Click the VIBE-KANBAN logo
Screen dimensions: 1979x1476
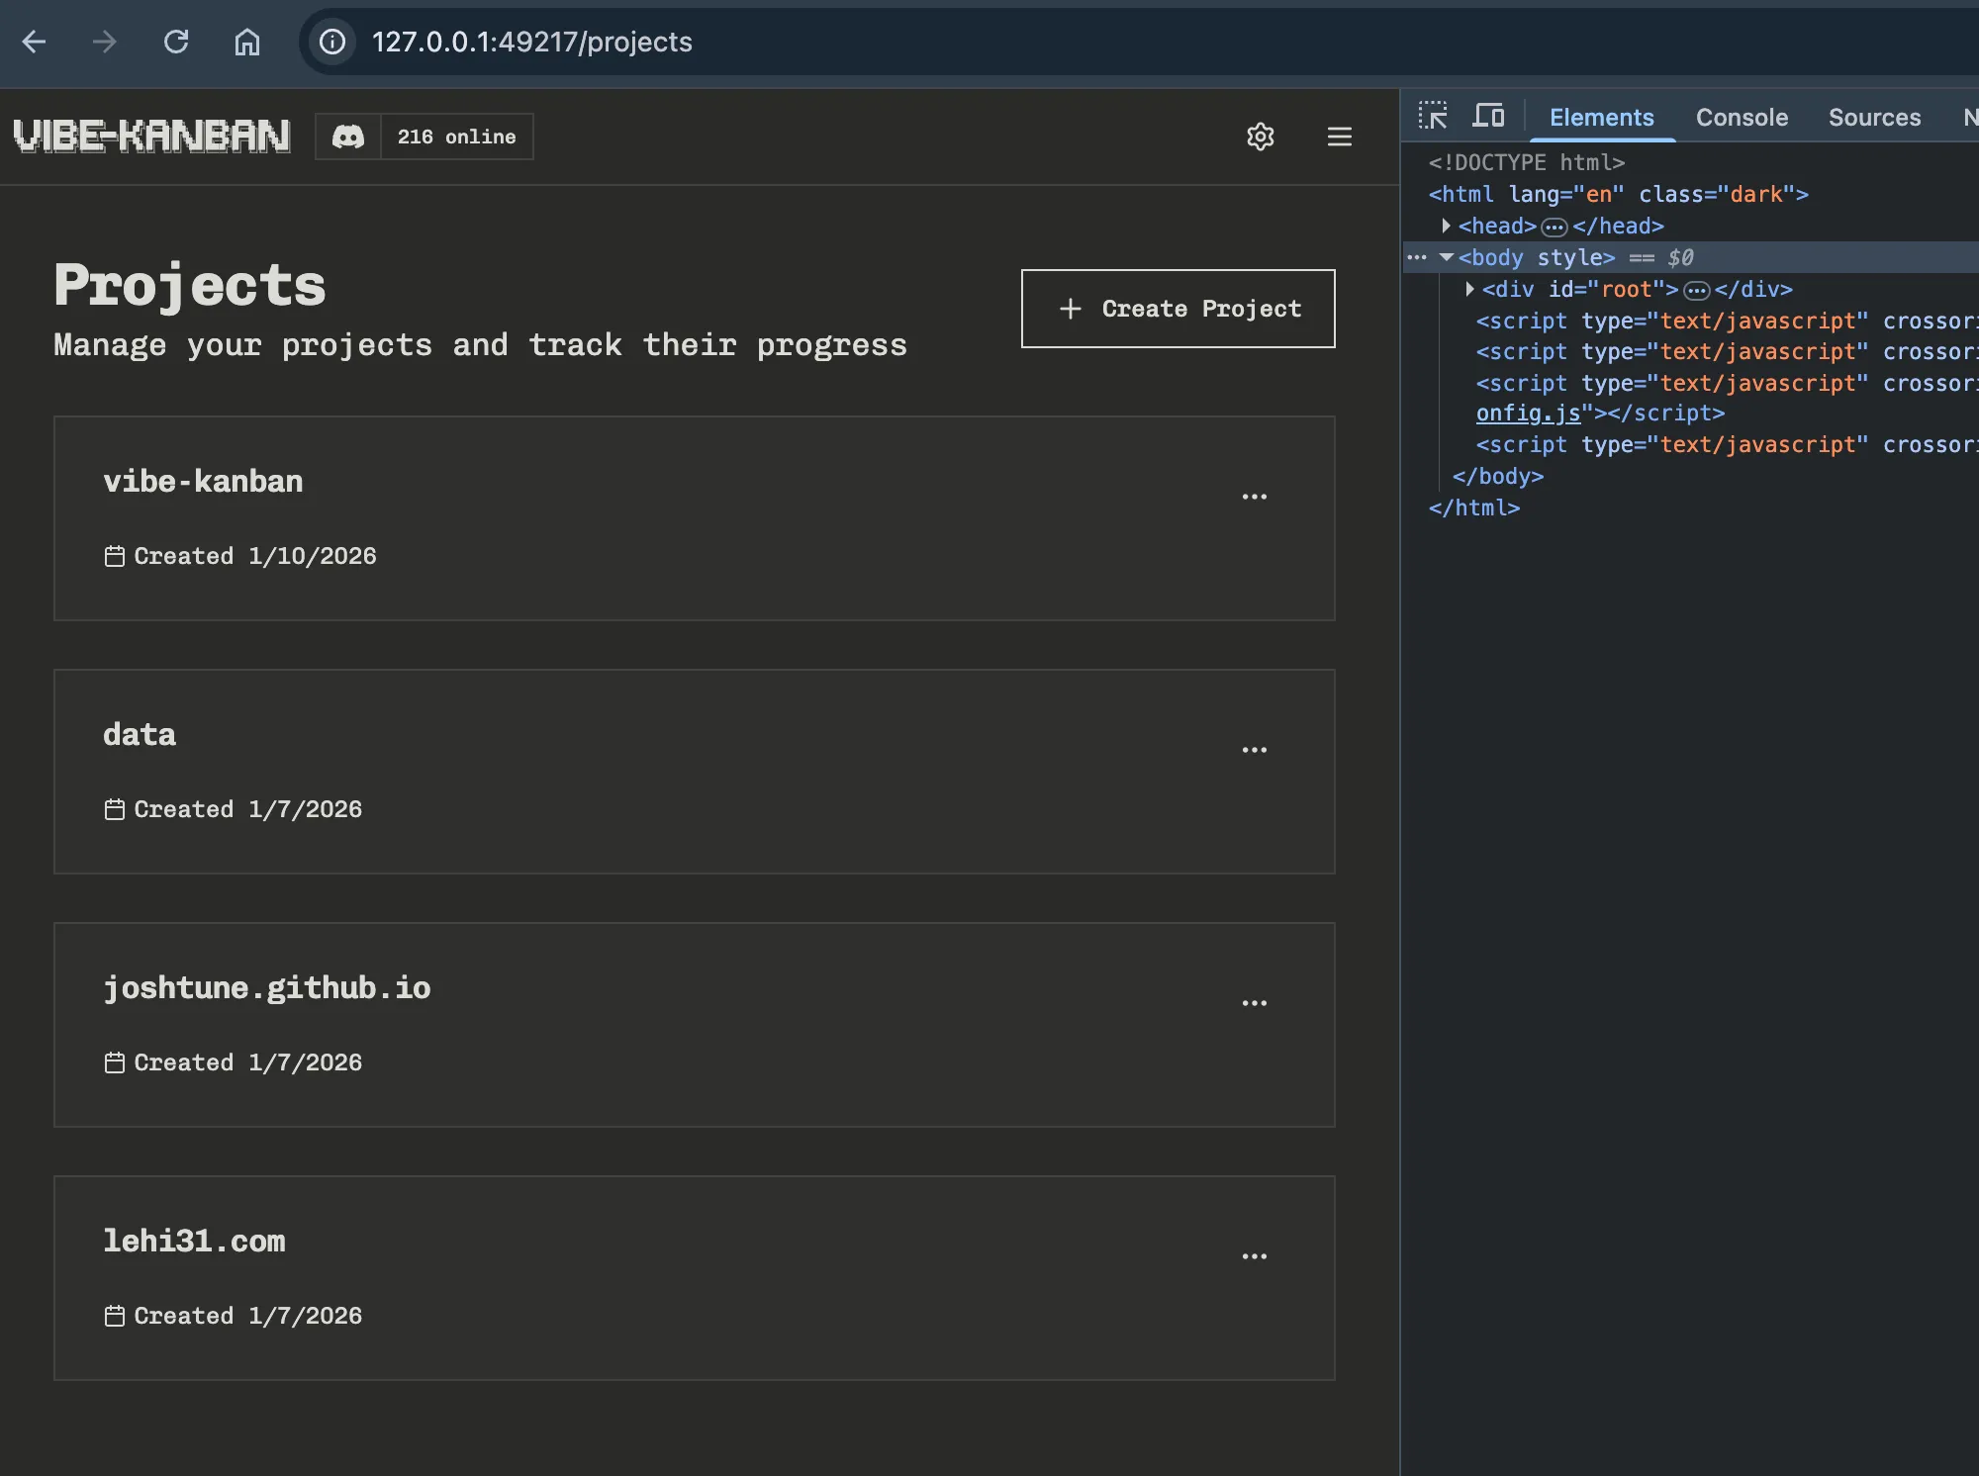click(151, 137)
